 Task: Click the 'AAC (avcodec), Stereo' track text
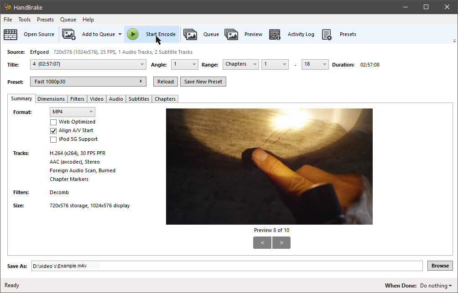click(75, 162)
